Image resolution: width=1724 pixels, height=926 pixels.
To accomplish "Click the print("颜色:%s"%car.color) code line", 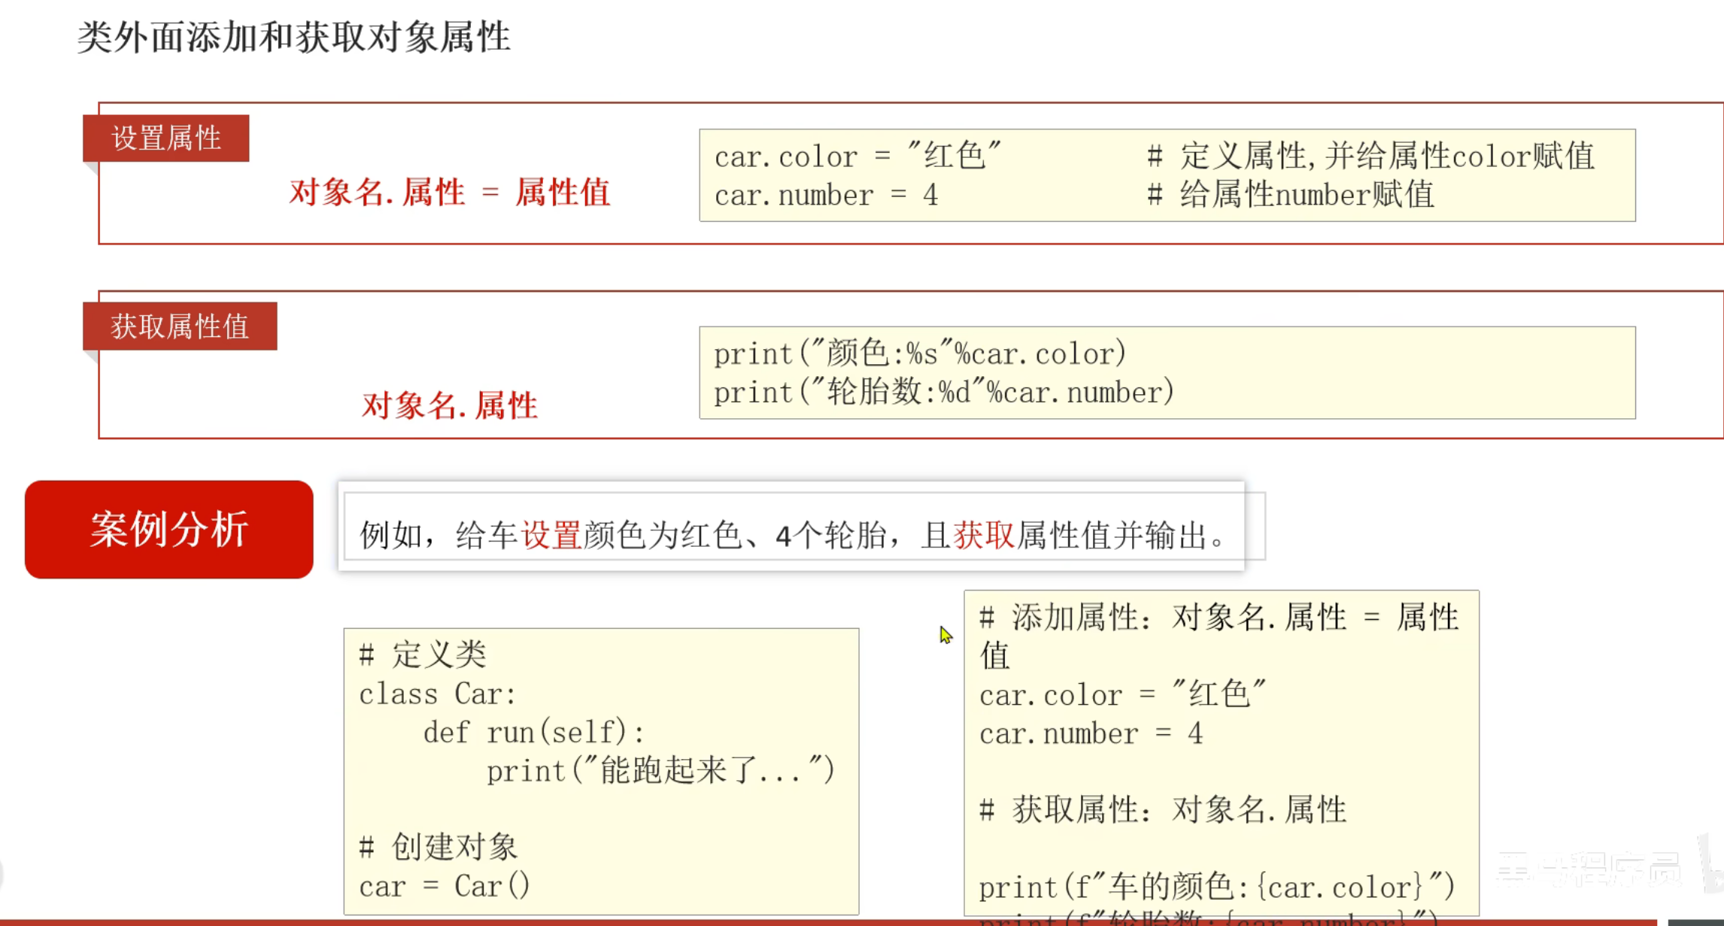I will click(919, 354).
